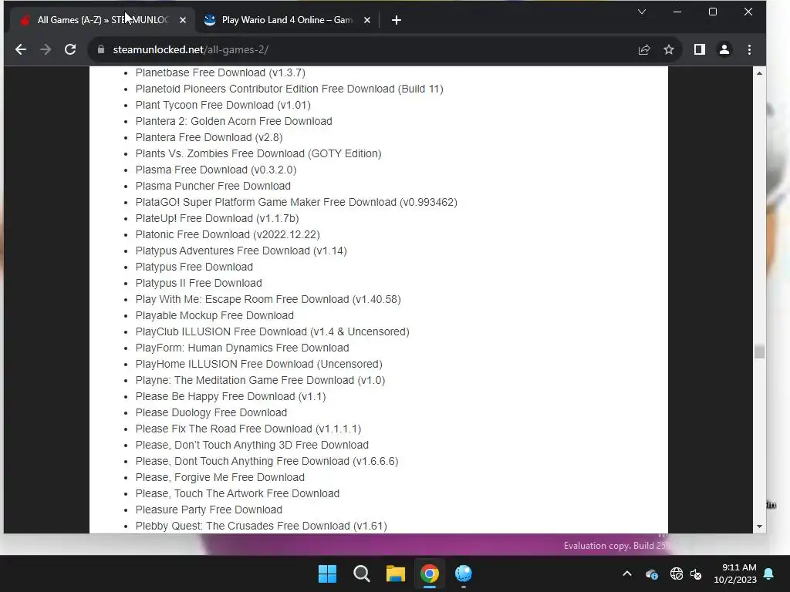Click the vertical scrollbar thumb
Viewport: 790px width, 592px height.
click(759, 351)
